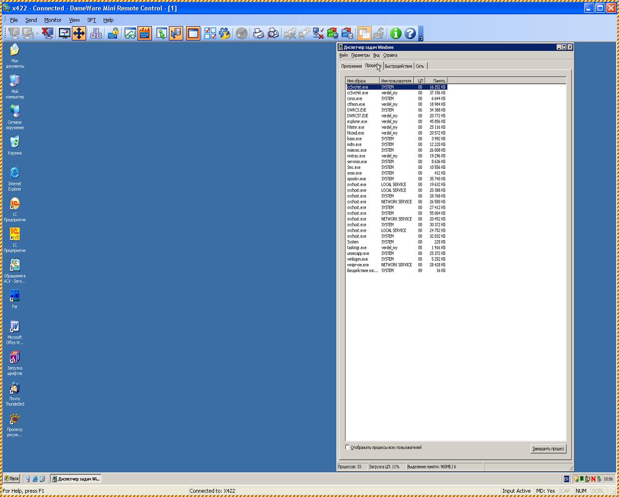Click the green folder file transfer icon
Image resolution: width=619 pixels, height=497 pixels.
point(333,33)
